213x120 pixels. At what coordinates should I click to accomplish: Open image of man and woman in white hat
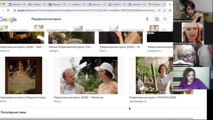tap(89, 75)
